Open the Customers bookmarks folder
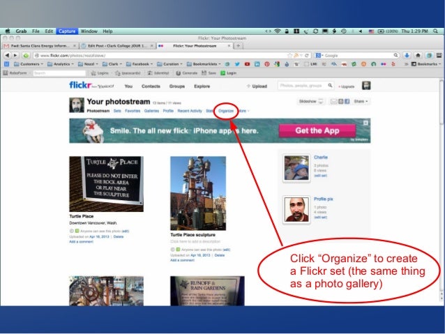Screen dimensions: 445x334 coord(29,64)
